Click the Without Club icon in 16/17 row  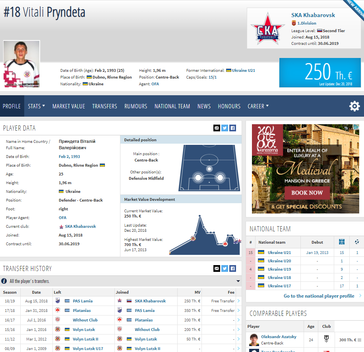pos(58,320)
